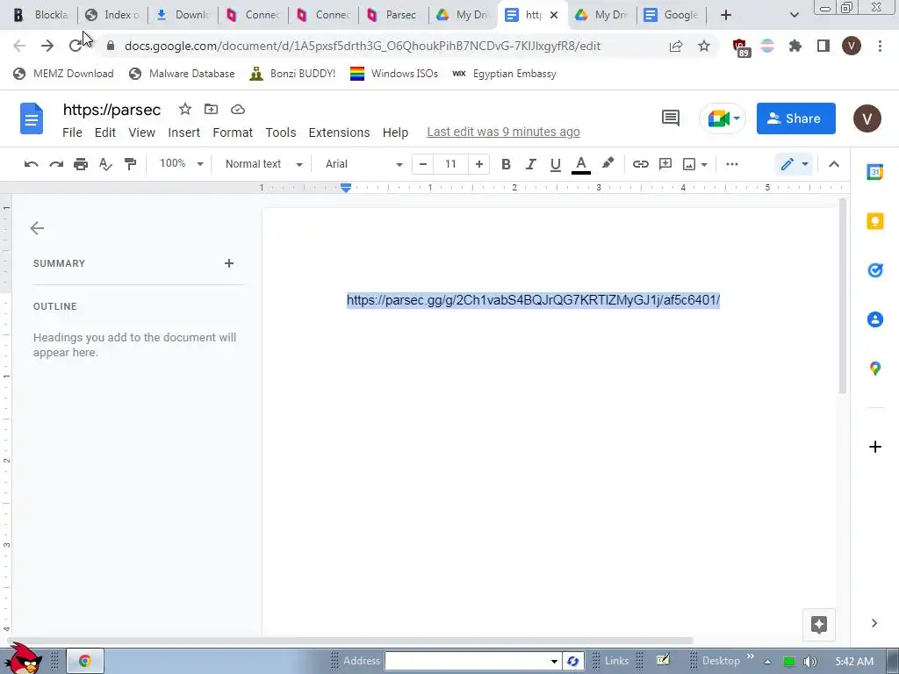The height and width of the screenshot is (674, 899).
Task: Open the Windows ISOs bookmark
Action: click(x=394, y=74)
